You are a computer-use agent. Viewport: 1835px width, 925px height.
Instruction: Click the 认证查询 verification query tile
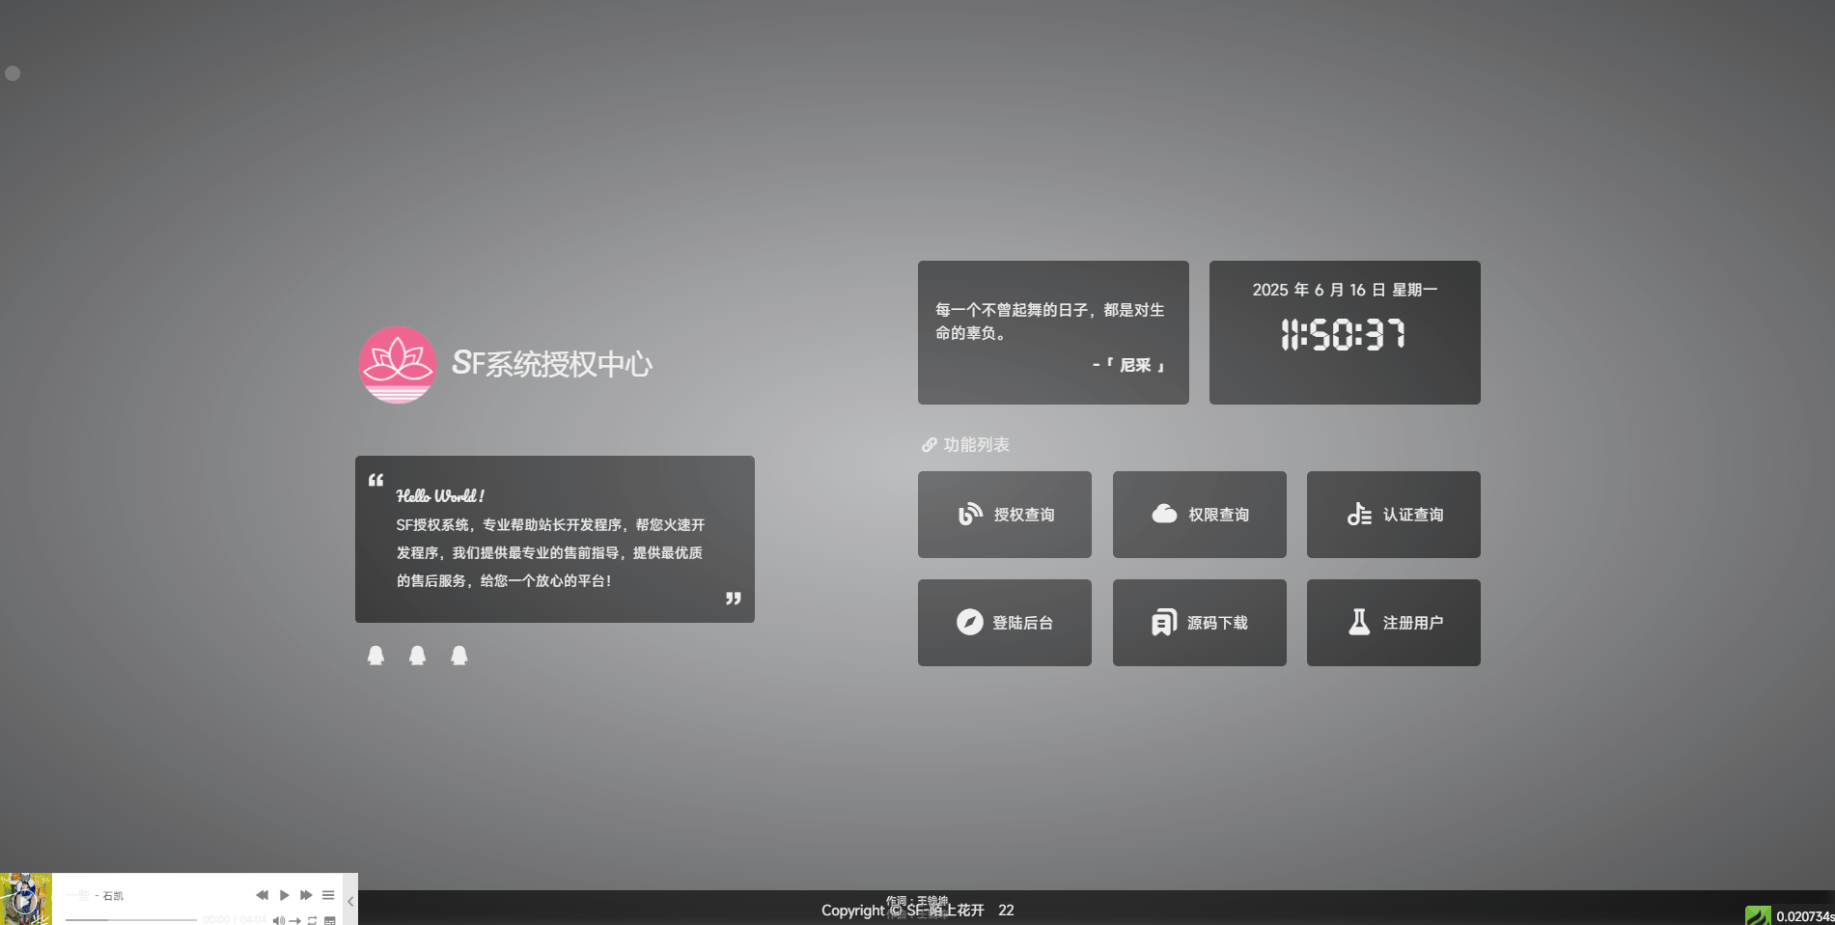pyautogui.click(x=1393, y=515)
